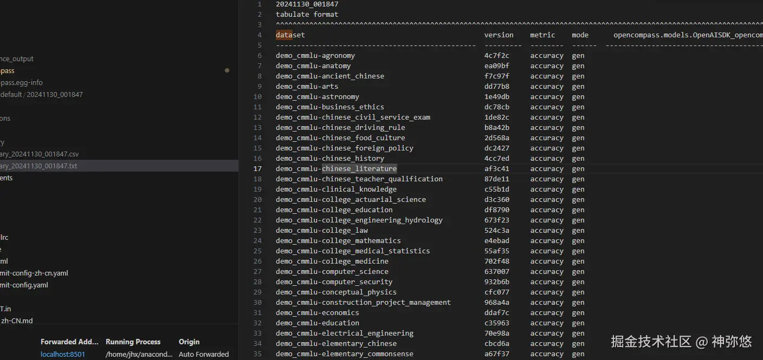
Task: Click demo_cmmlu-anatomy dataset name
Action: click(x=313, y=66)
